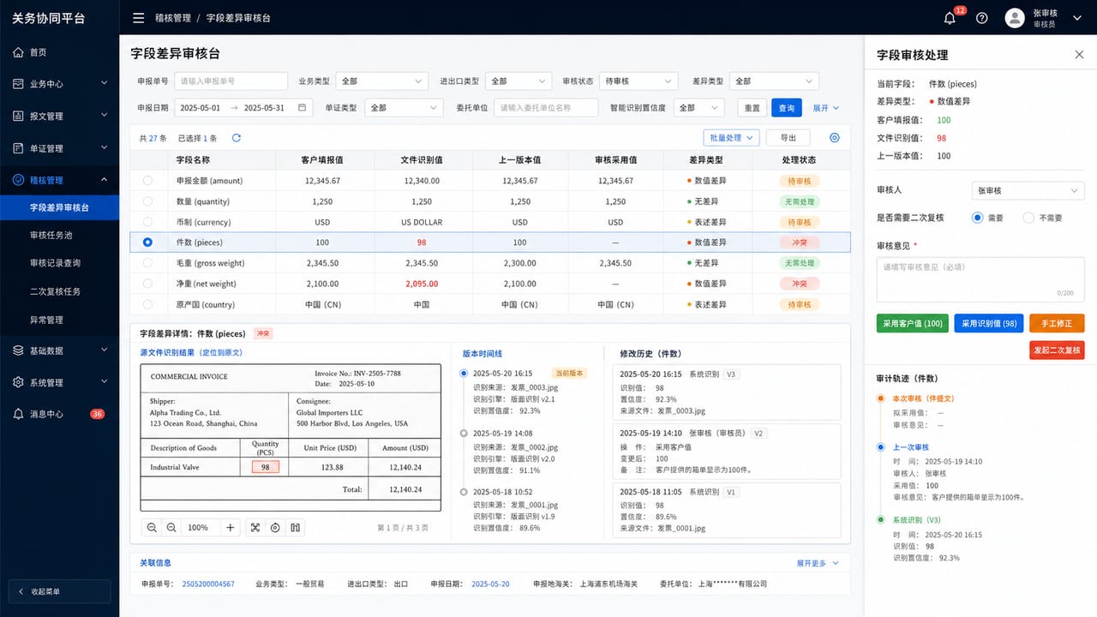Select the 数量 (quantity) row radio
Viewport: 1097px width, 617px height.
coord(147,201)
